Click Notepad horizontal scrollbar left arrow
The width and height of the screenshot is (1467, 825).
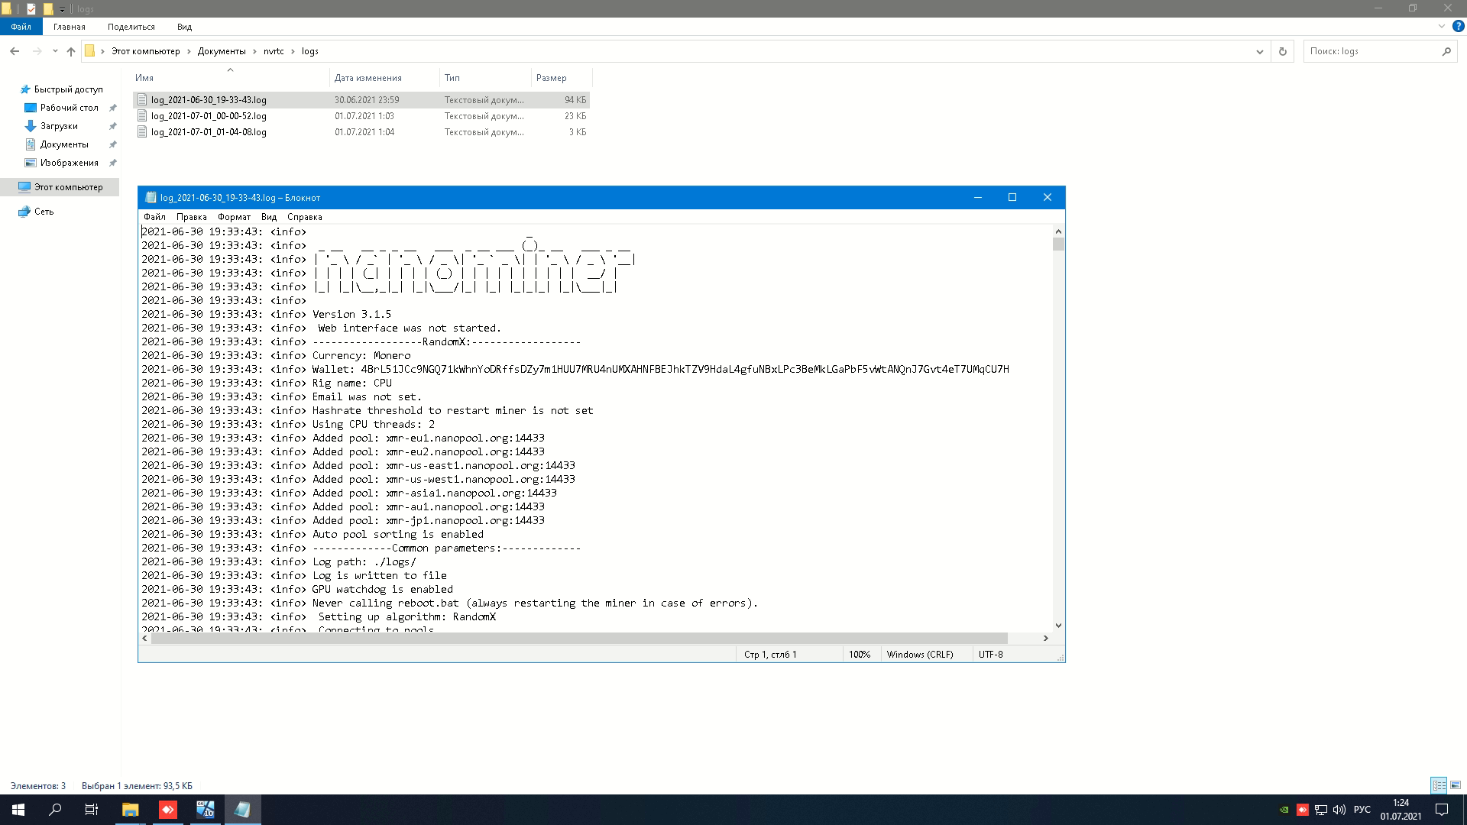[x=145, y=638]
